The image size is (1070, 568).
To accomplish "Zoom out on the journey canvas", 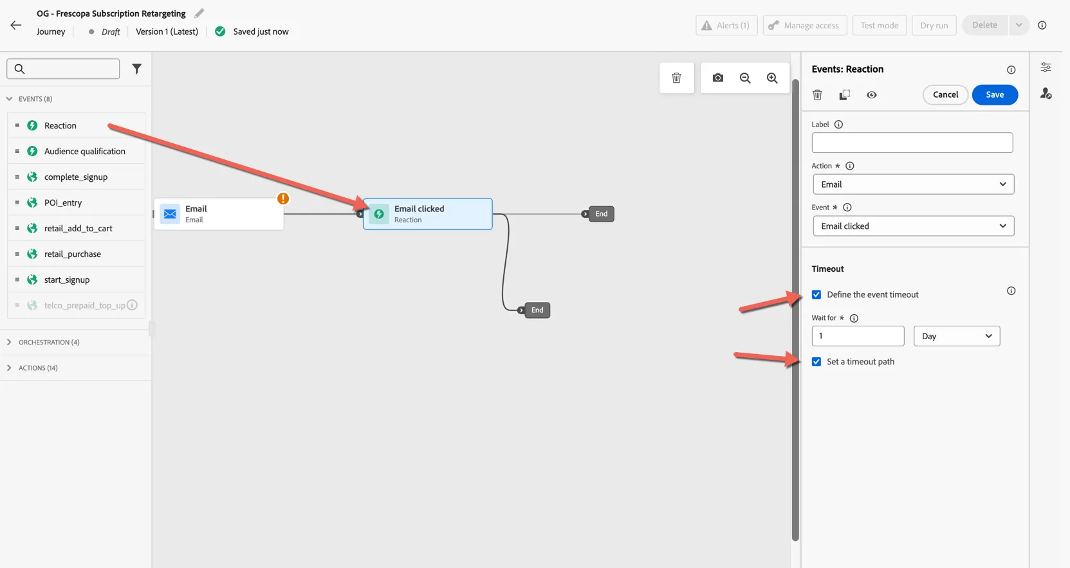I will tap(745, 78).
